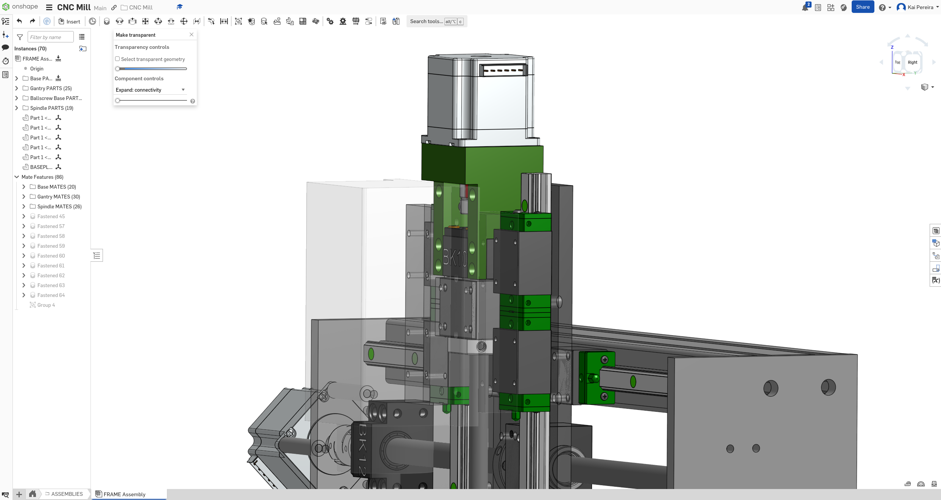The height and width of the screenshot is (500, 941).
Task: Switch to FRAME Assembly tab
Action: 125,494
